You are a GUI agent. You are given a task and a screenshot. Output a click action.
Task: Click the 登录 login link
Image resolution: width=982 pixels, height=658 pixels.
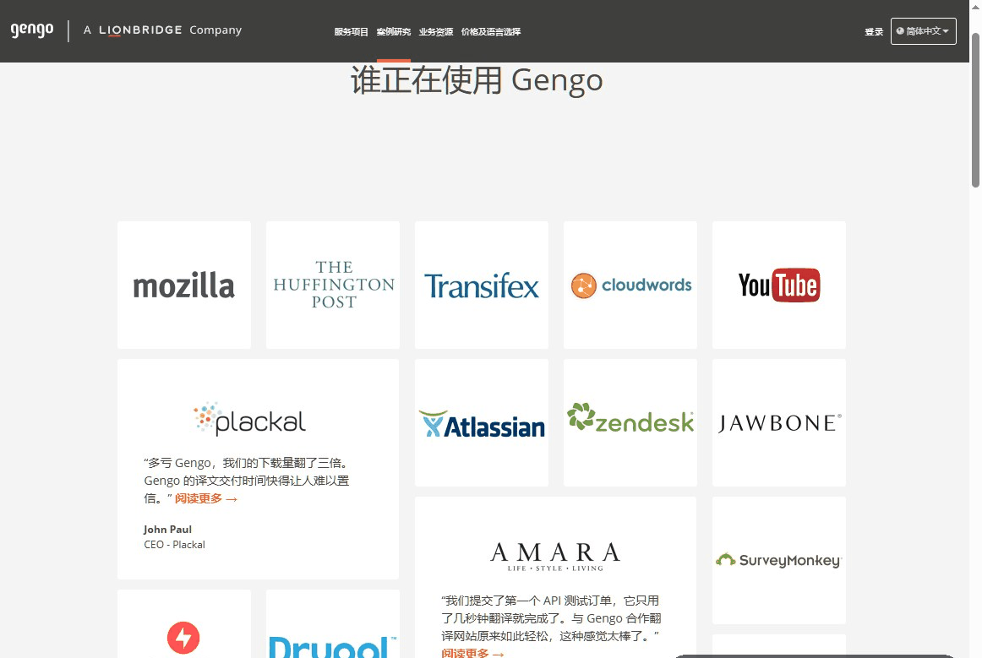click(874, 32)
